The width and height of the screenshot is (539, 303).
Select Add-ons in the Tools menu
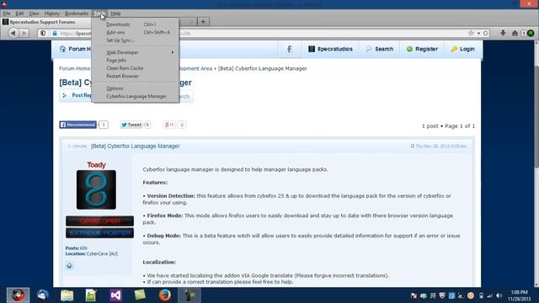[x=136, y=32]
